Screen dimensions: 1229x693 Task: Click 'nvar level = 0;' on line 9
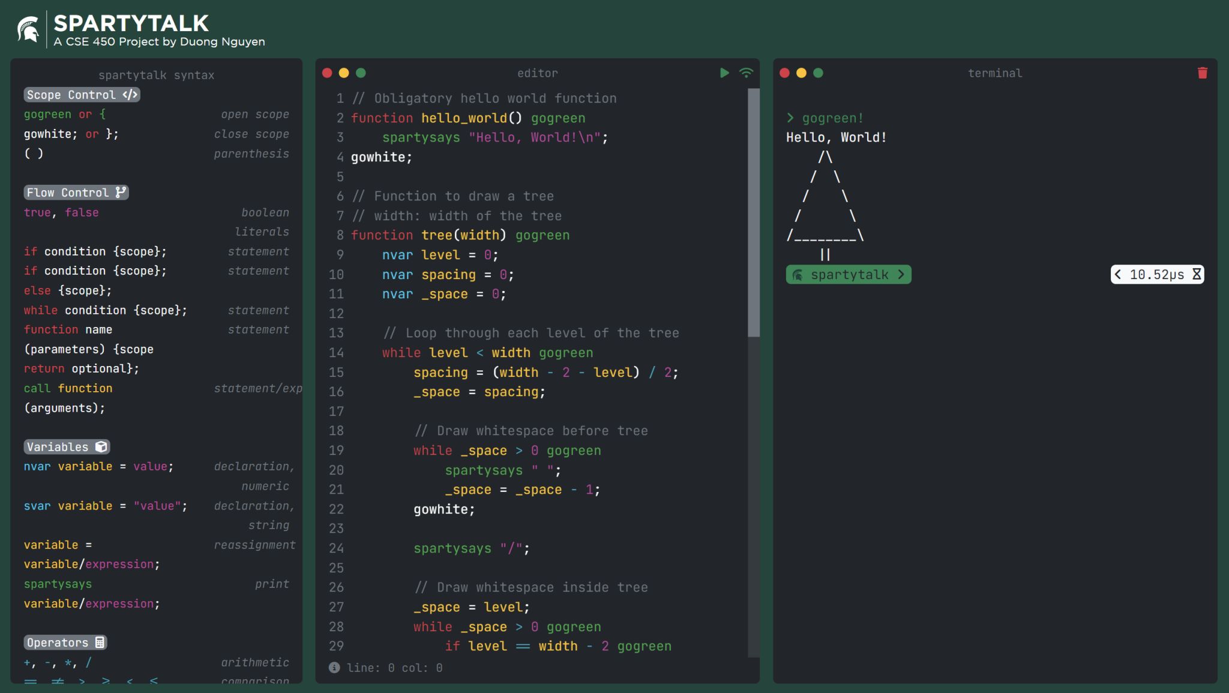point(440,255)
